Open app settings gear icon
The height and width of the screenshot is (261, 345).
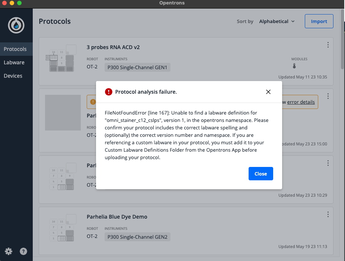pos(9,251)
